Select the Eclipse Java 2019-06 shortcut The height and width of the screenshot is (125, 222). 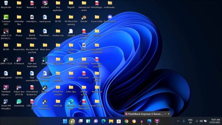tap(19, 90)
